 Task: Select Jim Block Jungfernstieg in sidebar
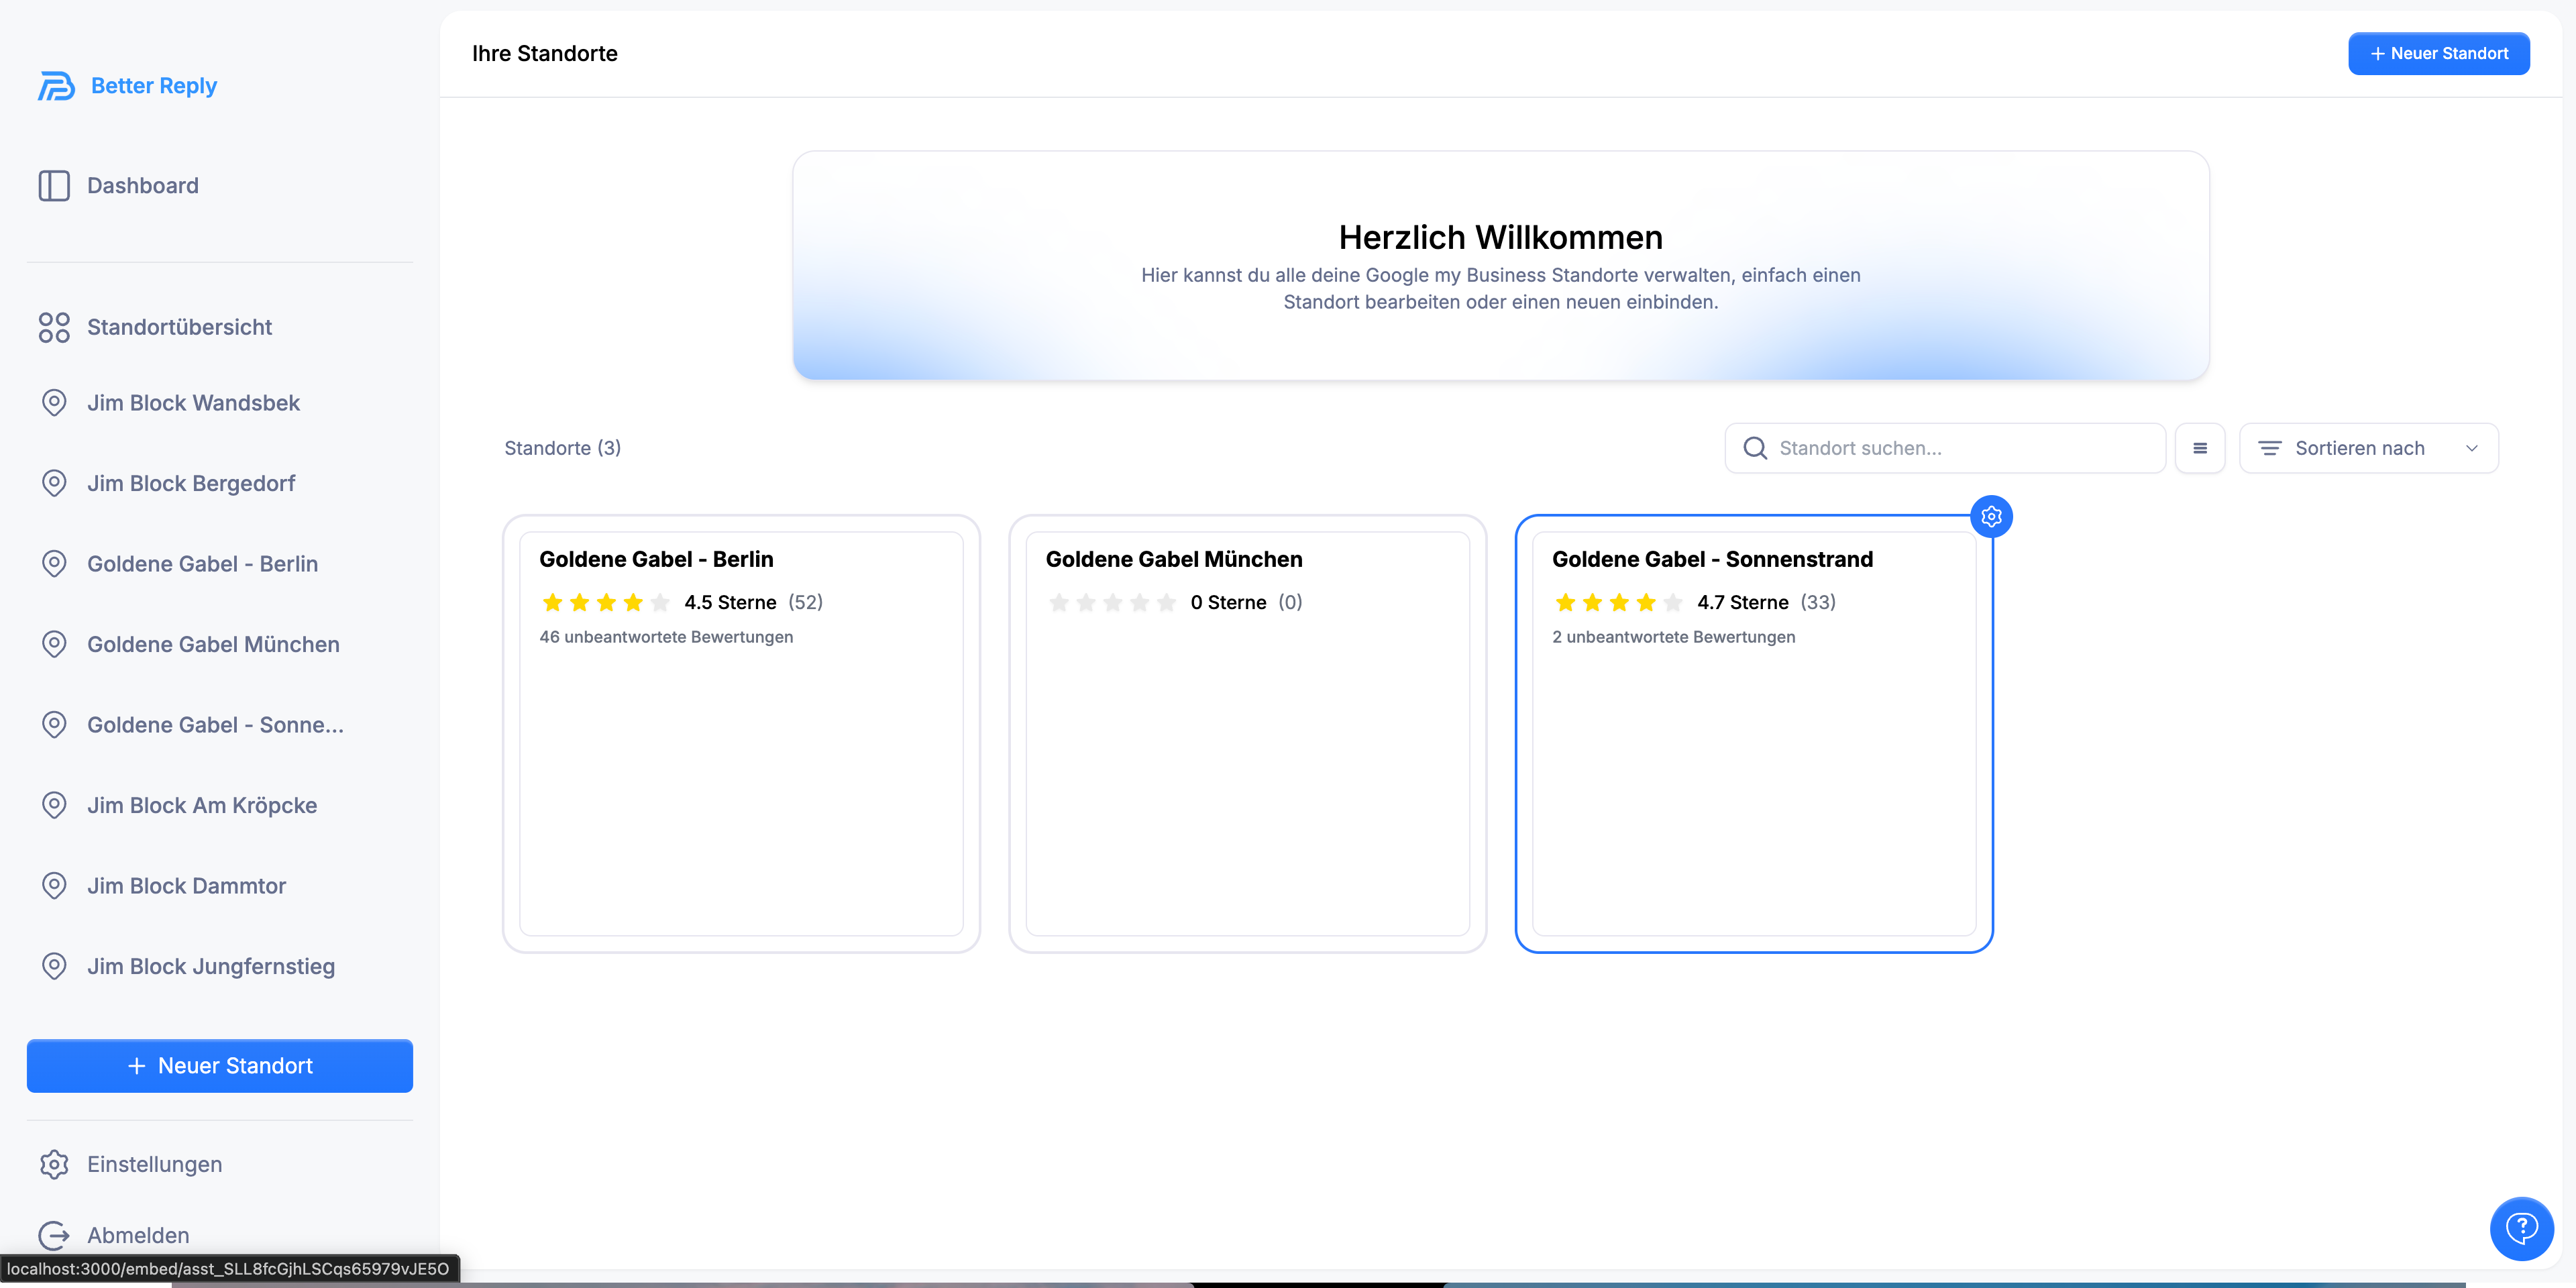210,967
